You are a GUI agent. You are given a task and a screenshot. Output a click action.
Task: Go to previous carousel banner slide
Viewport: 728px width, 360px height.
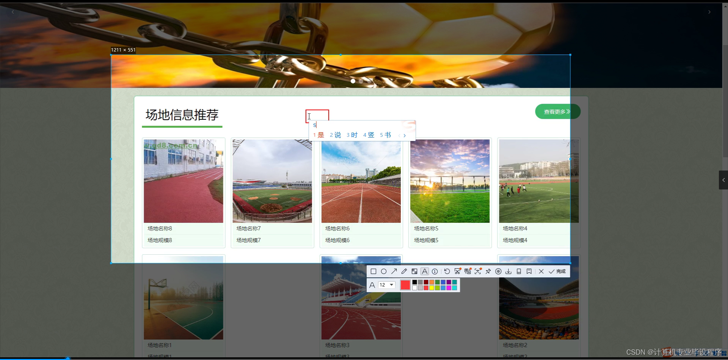click(x=13, y=12)
